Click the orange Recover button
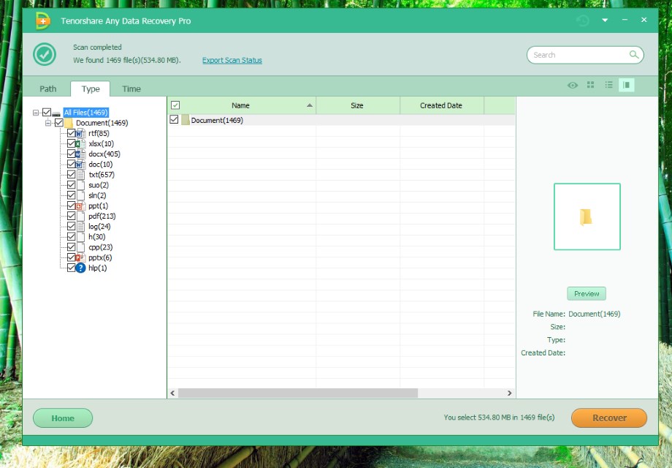Viewport: 672px width, 468px height. 608,418
